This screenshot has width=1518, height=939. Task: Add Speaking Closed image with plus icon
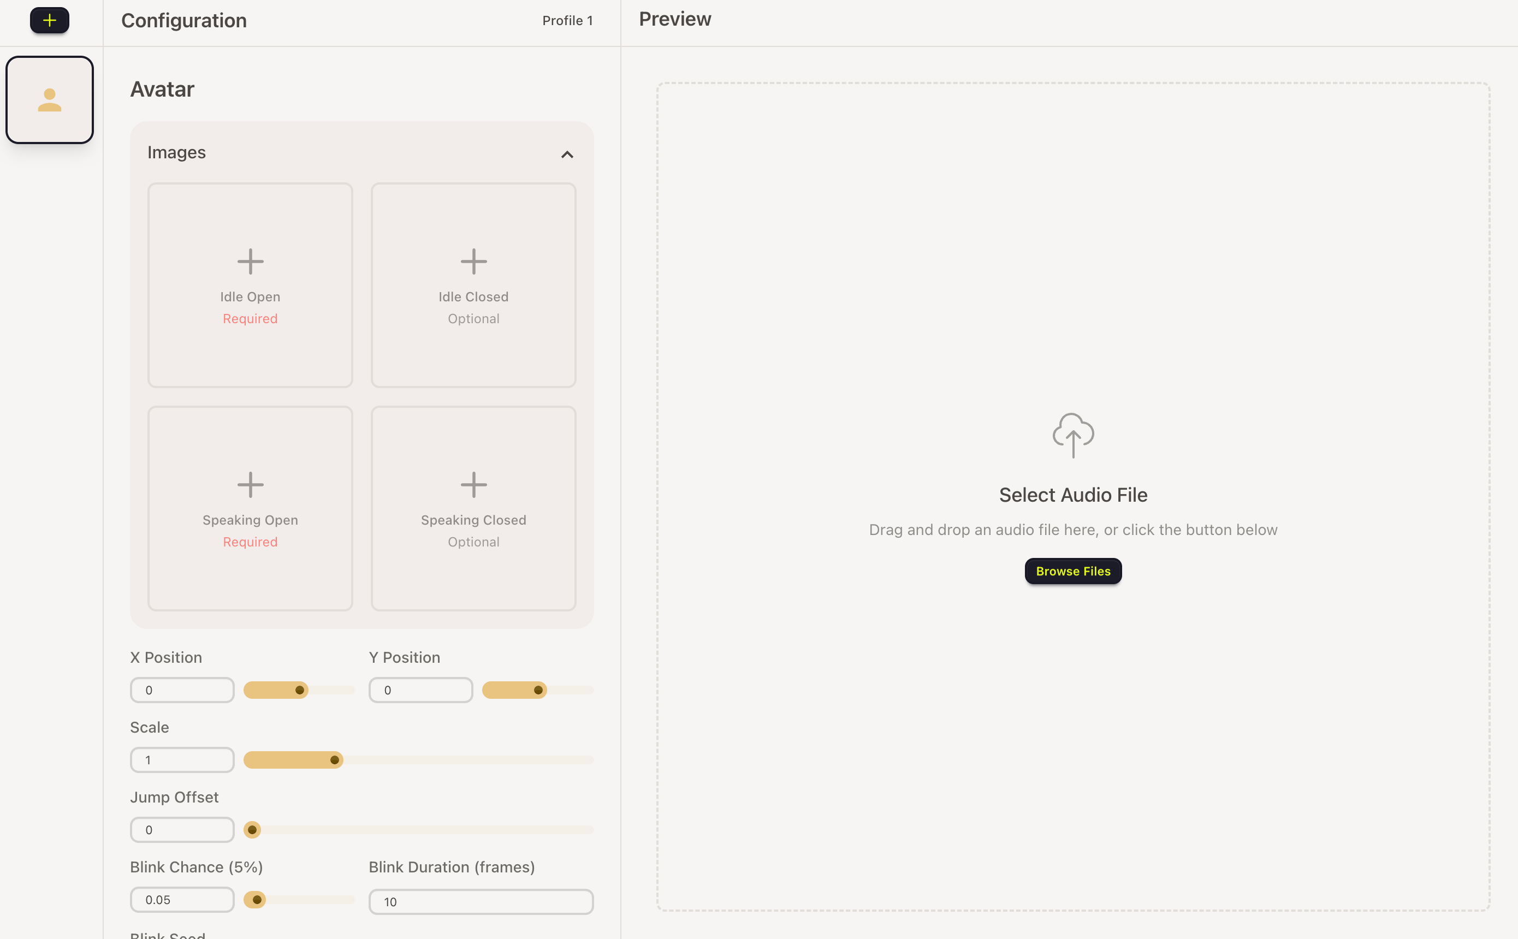(x=473, y=484)
